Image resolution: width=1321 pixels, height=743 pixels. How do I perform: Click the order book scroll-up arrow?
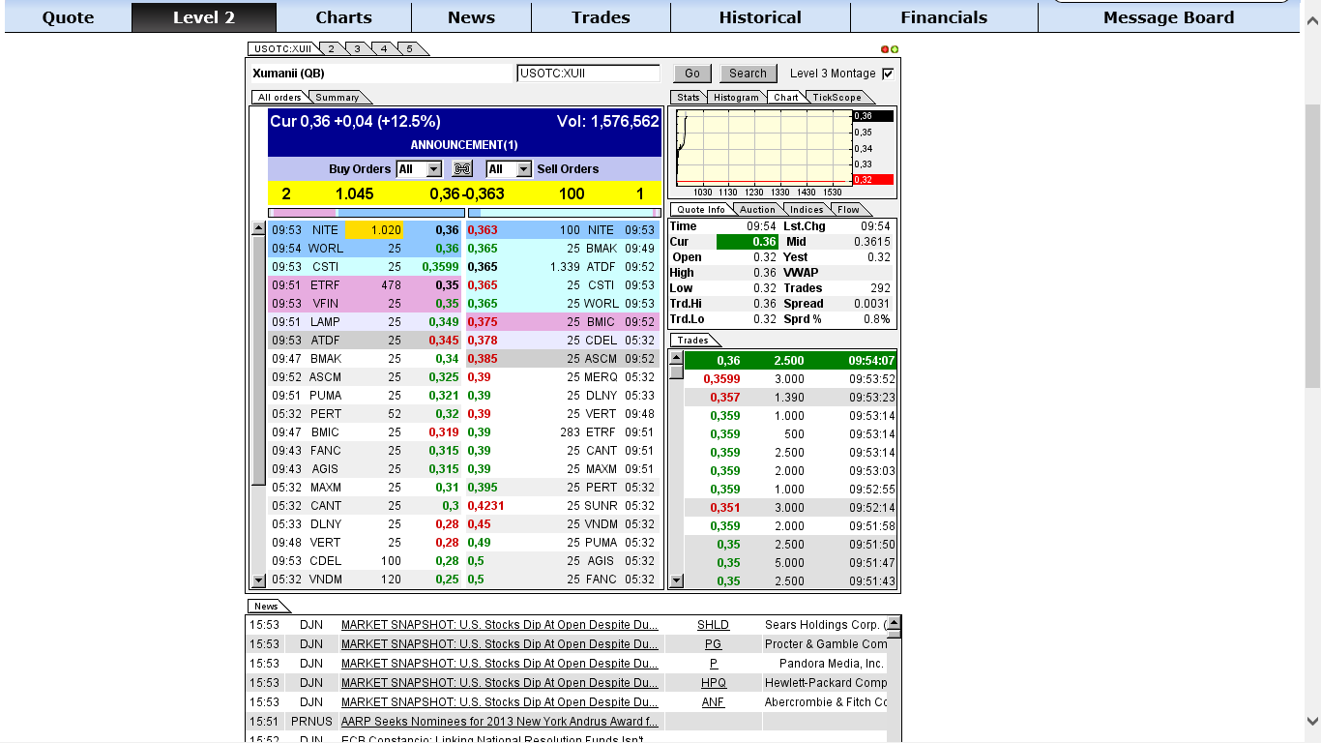coord(258,229)
